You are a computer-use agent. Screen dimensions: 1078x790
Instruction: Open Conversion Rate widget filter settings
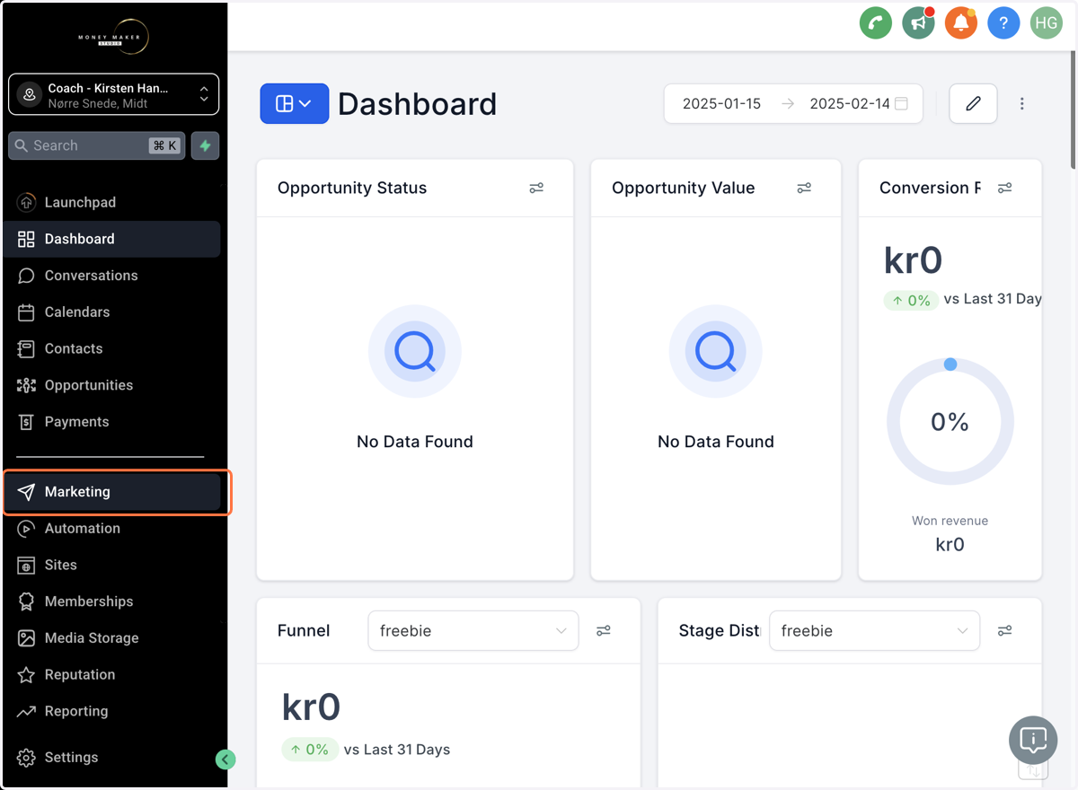point(1005,188)
